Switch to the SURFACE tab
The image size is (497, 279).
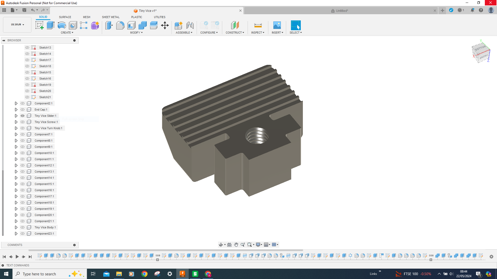click(65, 17)
